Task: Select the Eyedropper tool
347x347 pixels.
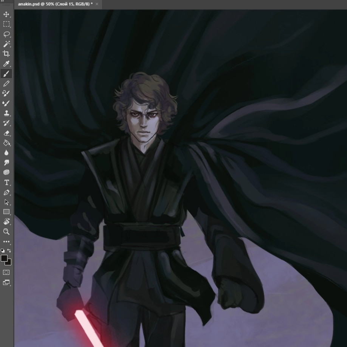Action: click(x=6, y=64)
